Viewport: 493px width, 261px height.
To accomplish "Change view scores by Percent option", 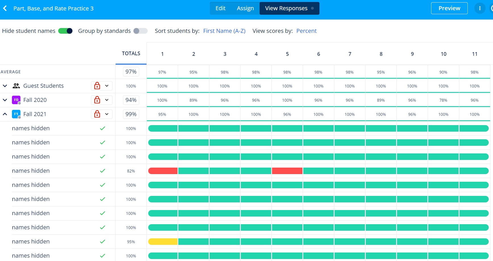I will pyautogui.click(x=306, y=31).
